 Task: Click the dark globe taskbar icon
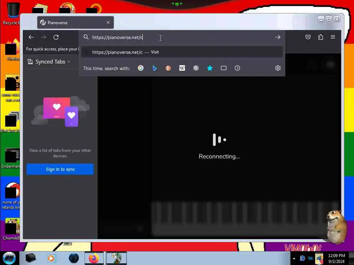pos(74,258)
